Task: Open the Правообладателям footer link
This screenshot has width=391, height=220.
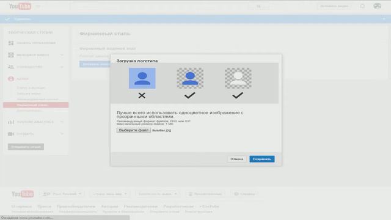Action: (76, 207)
